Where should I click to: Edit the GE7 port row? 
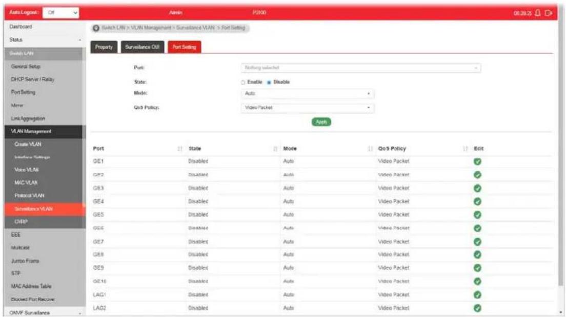click(477, 242)
